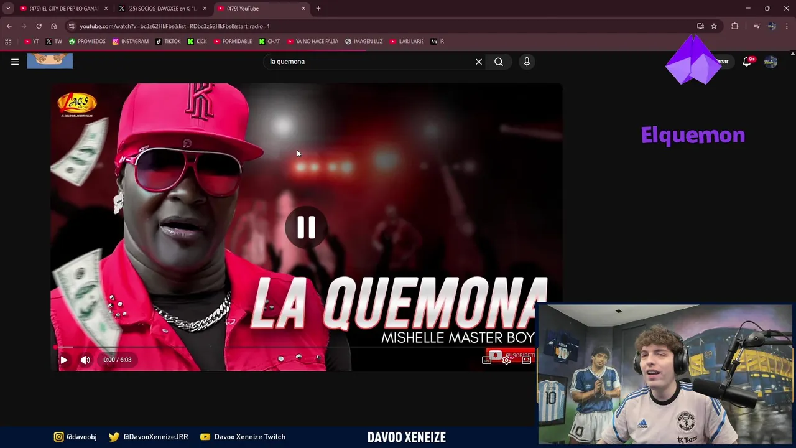
Task: Reload the page with refresh button
Action: click(x=39, y=26)
